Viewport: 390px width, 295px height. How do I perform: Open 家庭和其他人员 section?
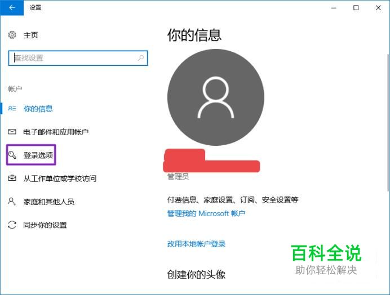tap(48, 202)
